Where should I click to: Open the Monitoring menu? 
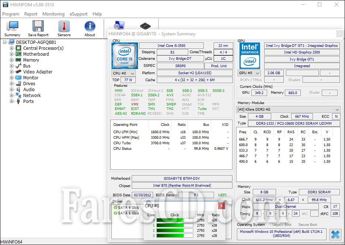pos(54,14)
